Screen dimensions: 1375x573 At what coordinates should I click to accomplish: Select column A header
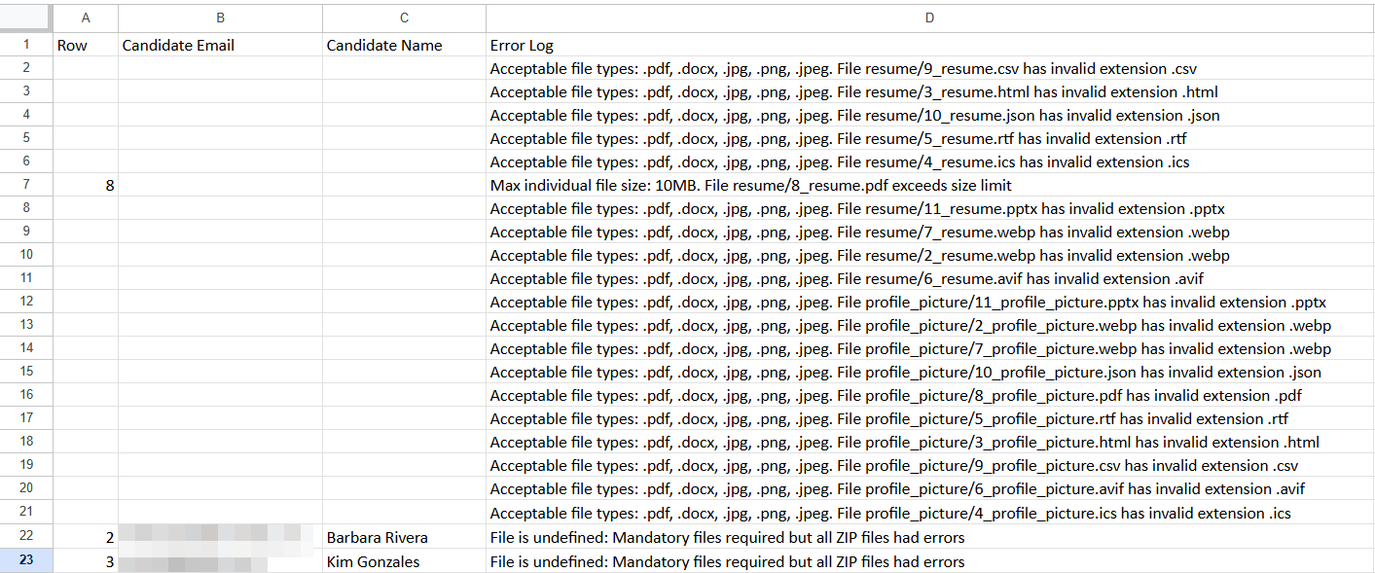point(86,18)
